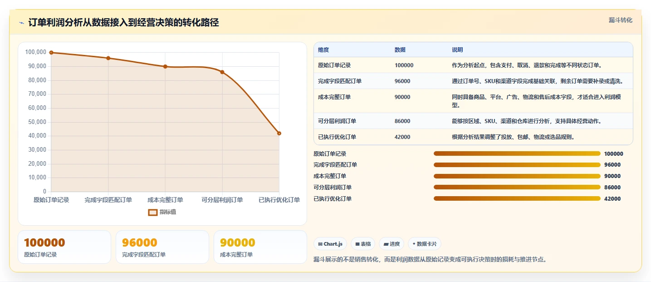Open the 96000 完成字段匹配订单 data card
Screen dimensions: 651x282
[162, 247]
